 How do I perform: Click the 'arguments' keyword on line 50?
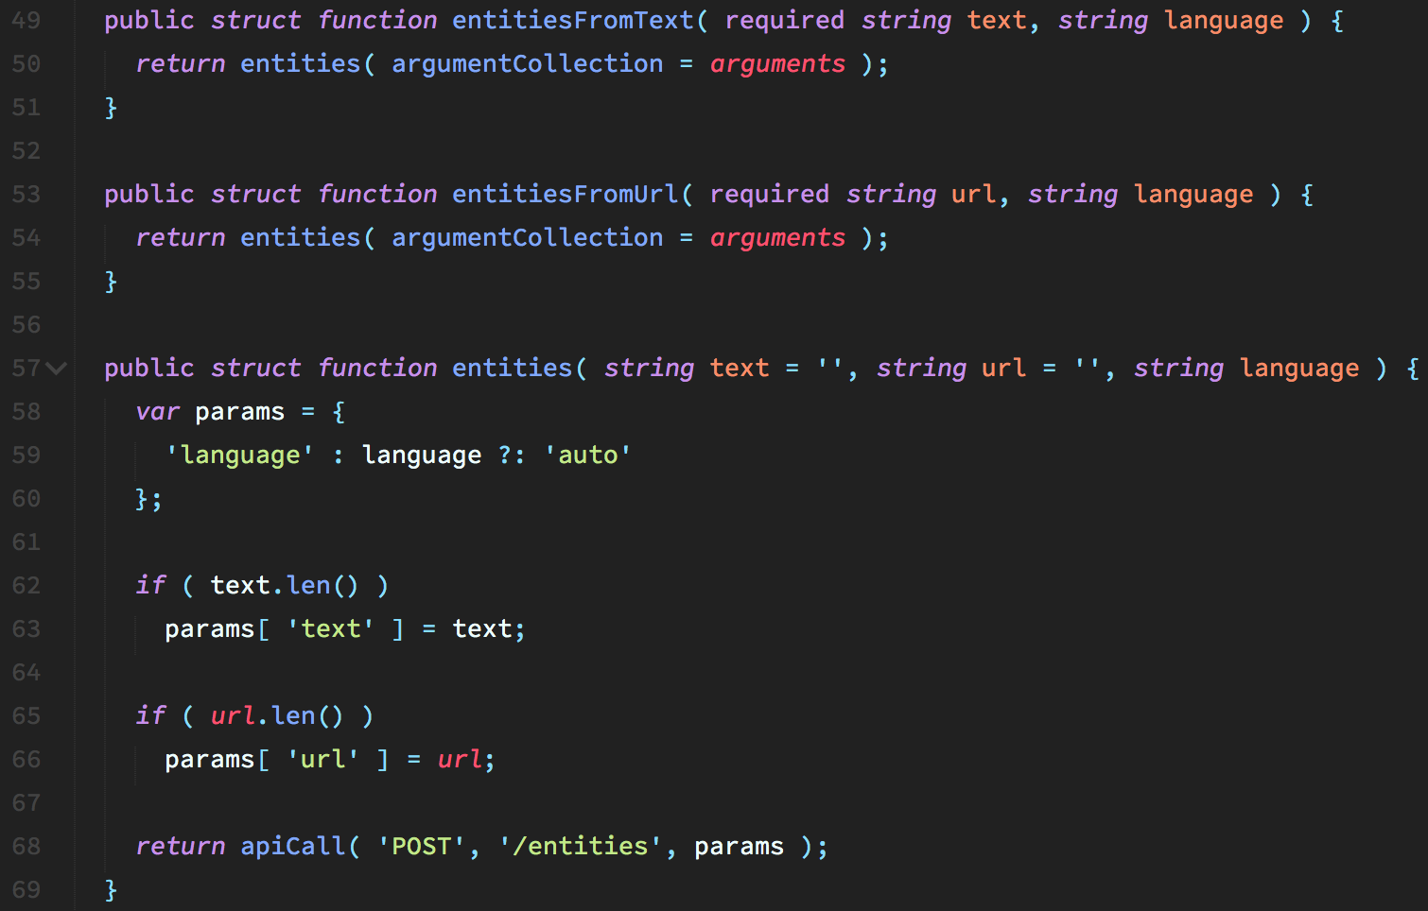point(777,63)
